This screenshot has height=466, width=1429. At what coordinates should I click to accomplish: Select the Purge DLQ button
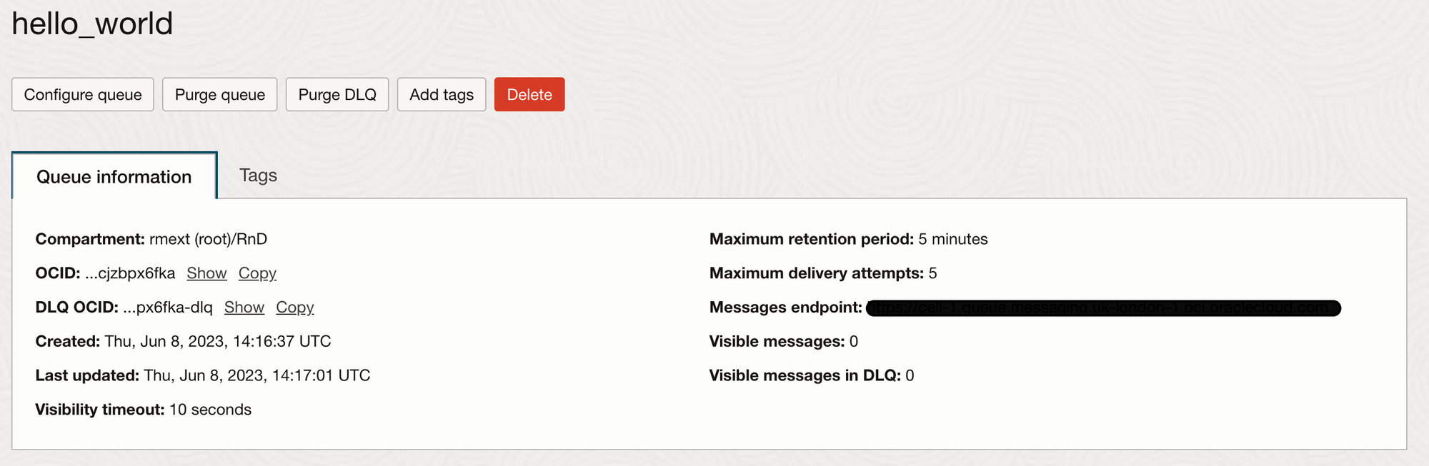click(337, 94)
